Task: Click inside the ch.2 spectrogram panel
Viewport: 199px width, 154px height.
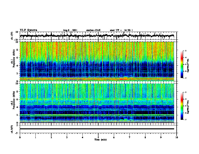Action: pos(97,103)
